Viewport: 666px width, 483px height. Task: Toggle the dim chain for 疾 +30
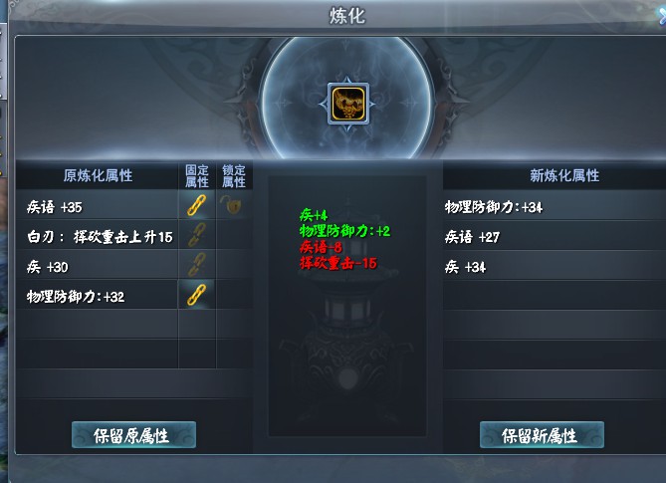(197, 265)
